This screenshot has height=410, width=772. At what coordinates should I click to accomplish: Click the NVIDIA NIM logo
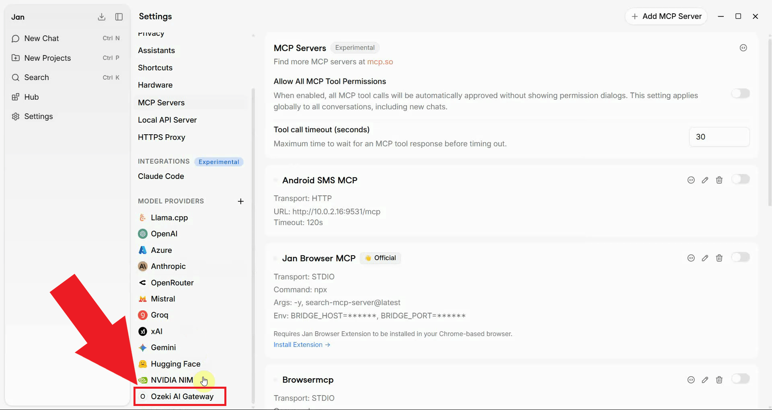143,380
